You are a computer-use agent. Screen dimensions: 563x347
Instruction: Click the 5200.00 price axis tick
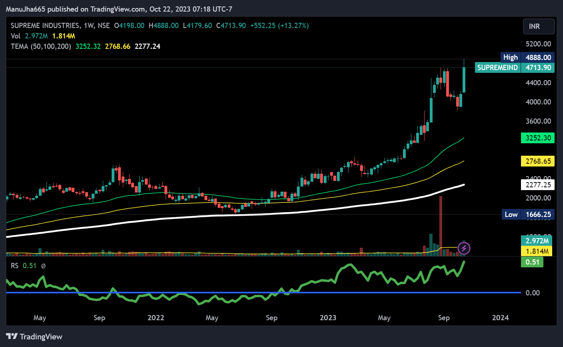coord(538,44)
